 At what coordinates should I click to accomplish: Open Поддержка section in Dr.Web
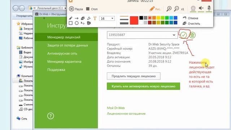56,70
